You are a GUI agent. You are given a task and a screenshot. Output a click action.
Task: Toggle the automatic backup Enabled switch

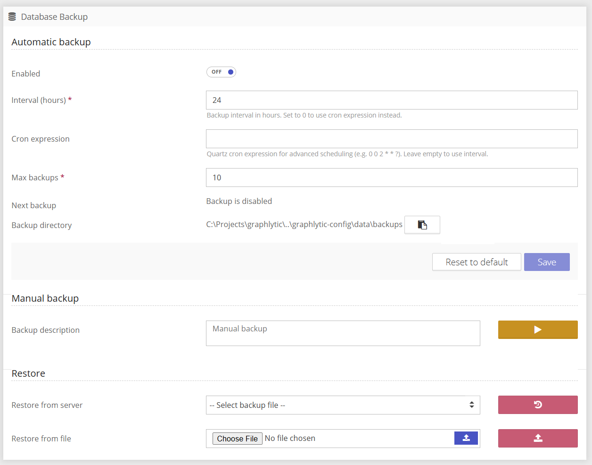pyautogui.click(x=221, y=72)
